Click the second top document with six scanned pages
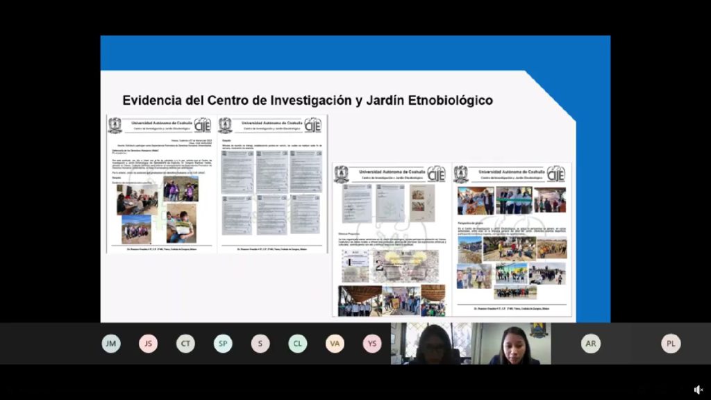 point(271,184)
